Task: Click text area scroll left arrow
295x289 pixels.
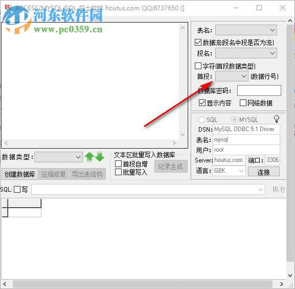Action: 6,143
